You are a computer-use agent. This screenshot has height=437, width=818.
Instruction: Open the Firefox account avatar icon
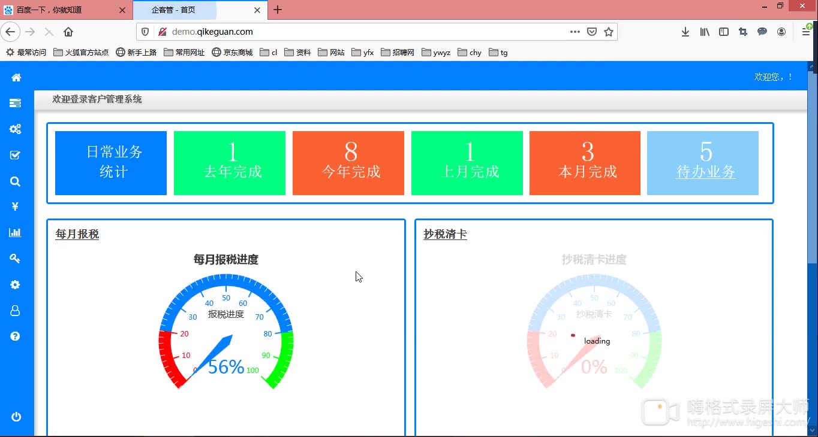pyautogui.click(x=781, y=32)
